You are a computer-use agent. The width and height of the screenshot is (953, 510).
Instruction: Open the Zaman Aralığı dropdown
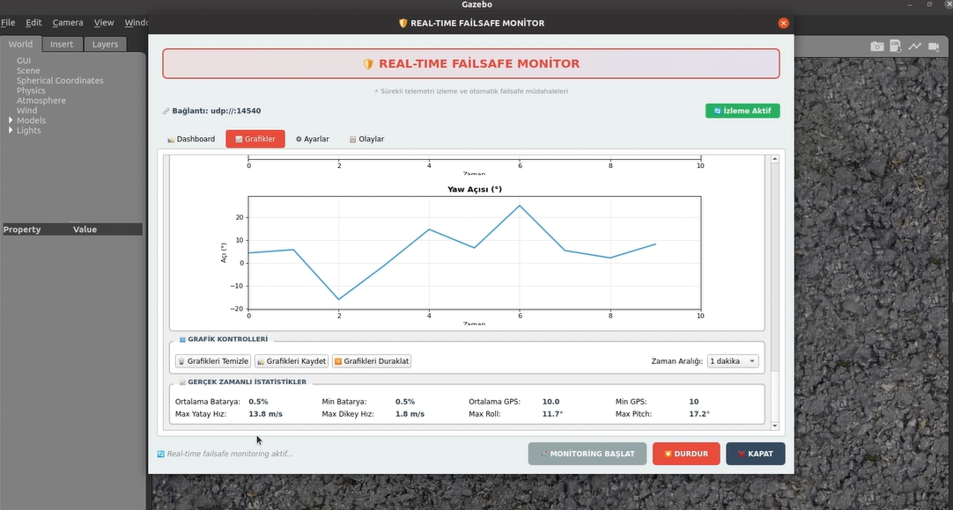coord(732,361)
